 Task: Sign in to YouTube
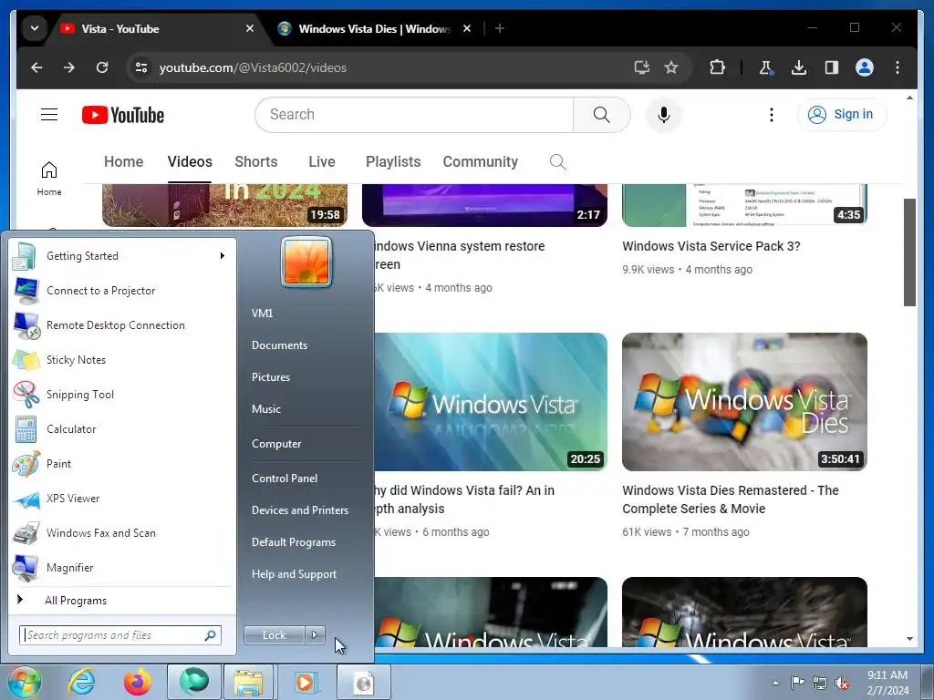click(x=841, y=114)
